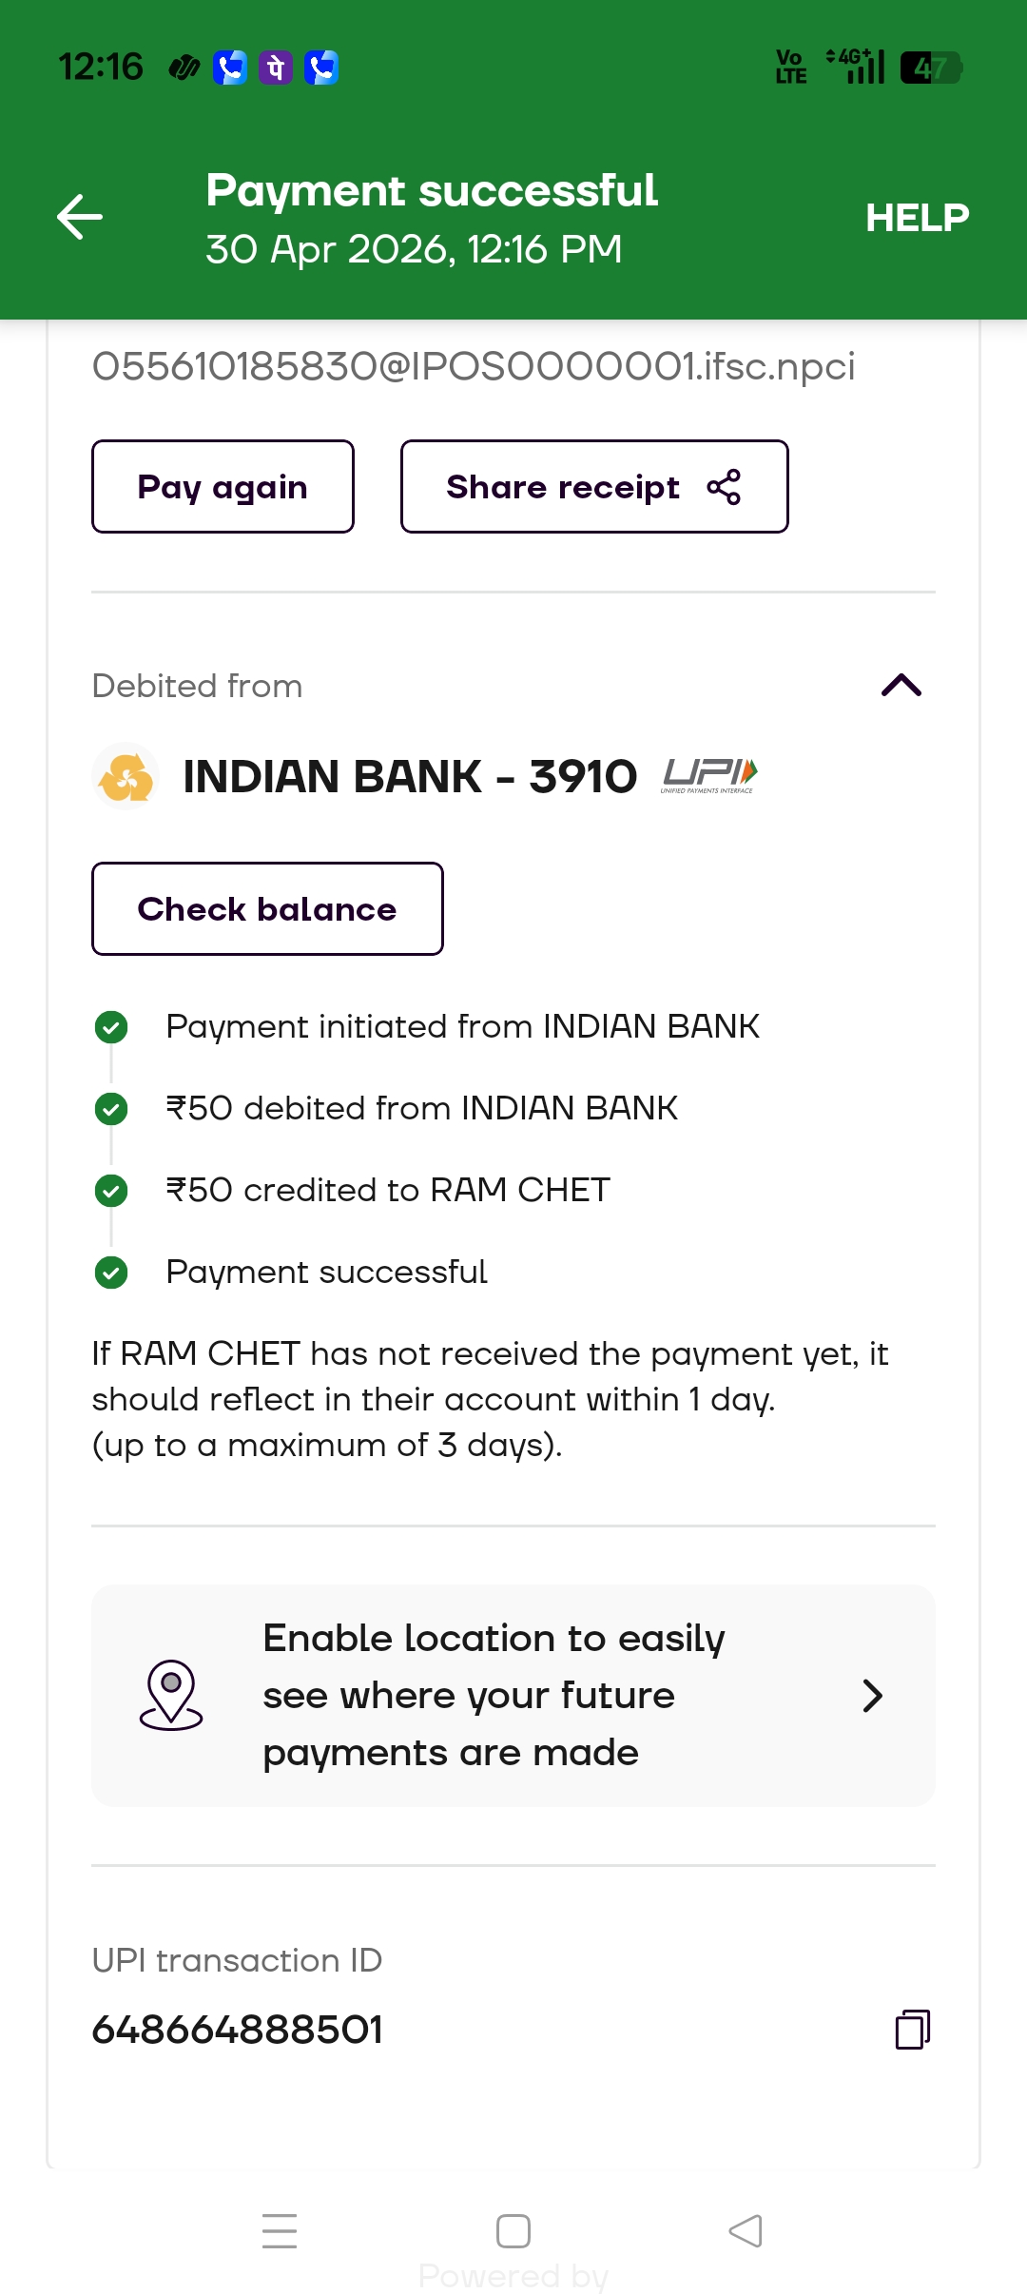Tap the Android back navigation triangle
The image size is (1027, 2294).
coord(746,2231)
